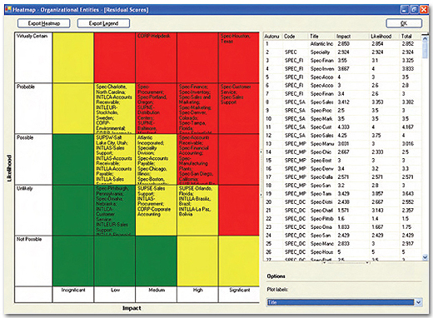Click the Export Heatmap button
The height and width of the screenshot is (318, 433).
tap(44, 23)
